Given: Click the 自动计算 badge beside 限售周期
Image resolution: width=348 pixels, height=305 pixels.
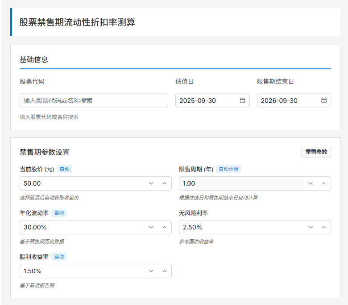Looking at the screenshot, I should click(228, 169).
